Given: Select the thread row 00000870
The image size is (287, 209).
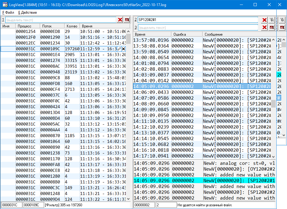Looking at the screenshot, I should pos(63,136).
